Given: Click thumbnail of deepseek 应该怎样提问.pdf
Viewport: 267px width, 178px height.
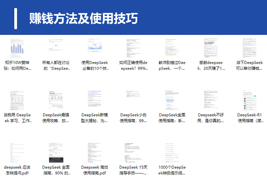Looking at the screenshot, I should pos(17,153).
